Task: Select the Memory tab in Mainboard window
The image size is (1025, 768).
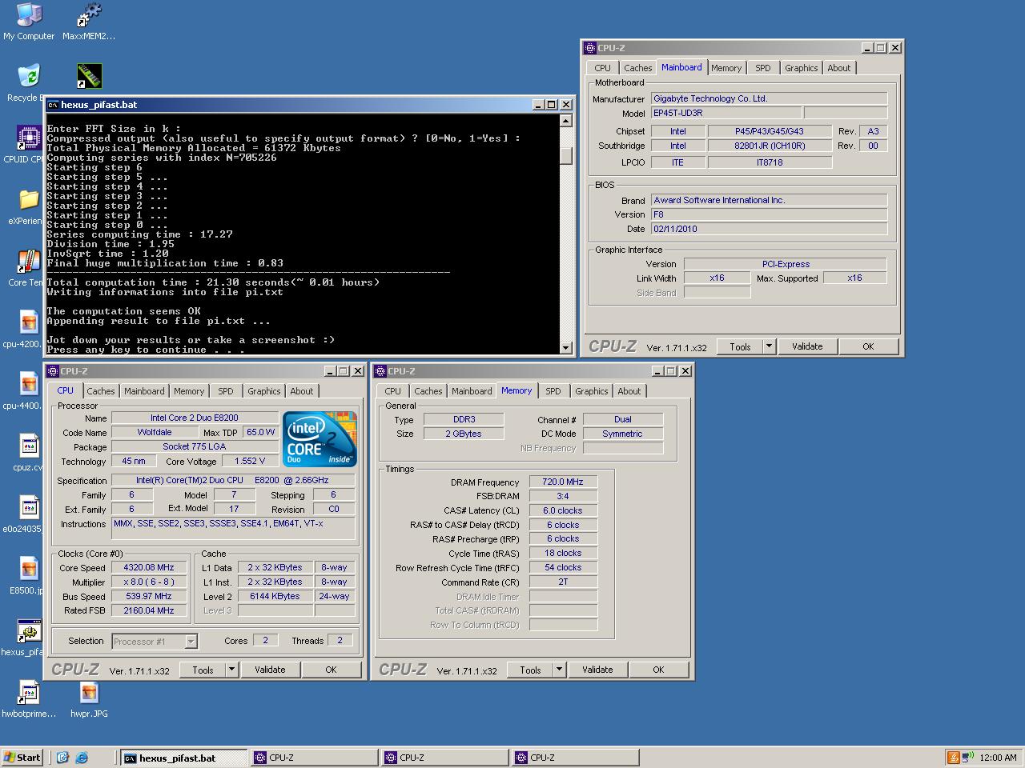Action: coord(726,68)
